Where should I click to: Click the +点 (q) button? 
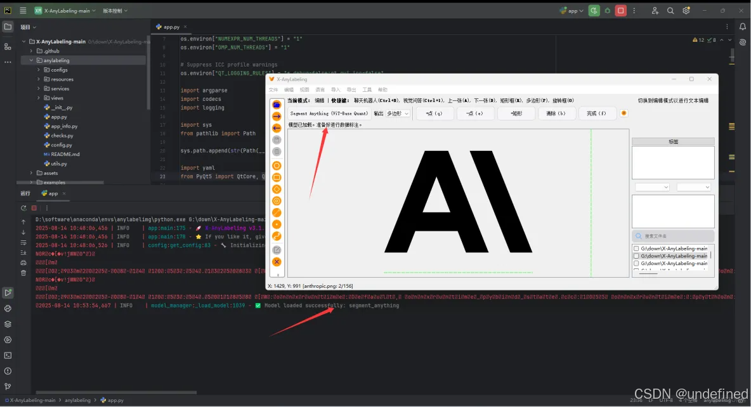tap(434, 113)
